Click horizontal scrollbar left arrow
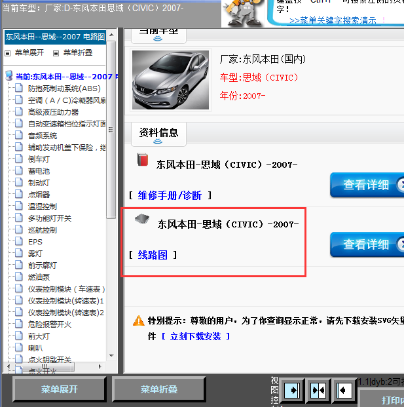The width and height of the screenshot is (404, 407). point(9,366)
